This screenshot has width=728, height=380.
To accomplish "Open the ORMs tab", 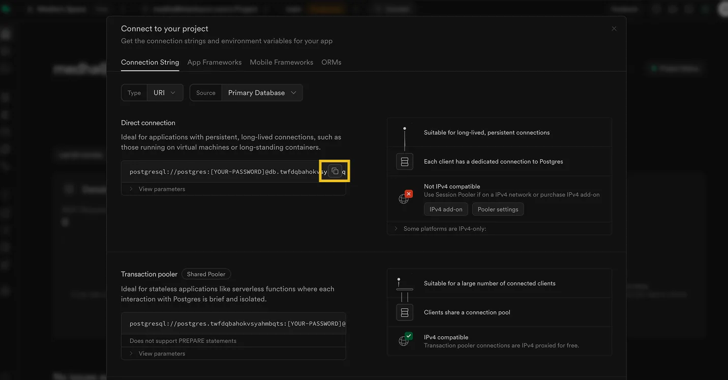I will [331, 62].
